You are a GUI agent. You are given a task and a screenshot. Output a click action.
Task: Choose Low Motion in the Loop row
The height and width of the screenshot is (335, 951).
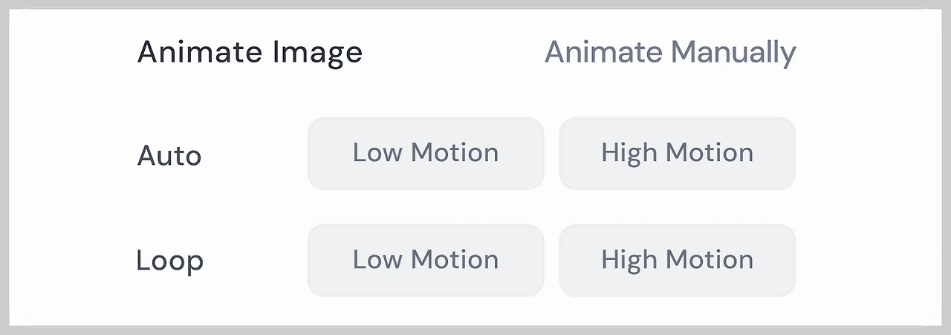(x=426, y=260)
